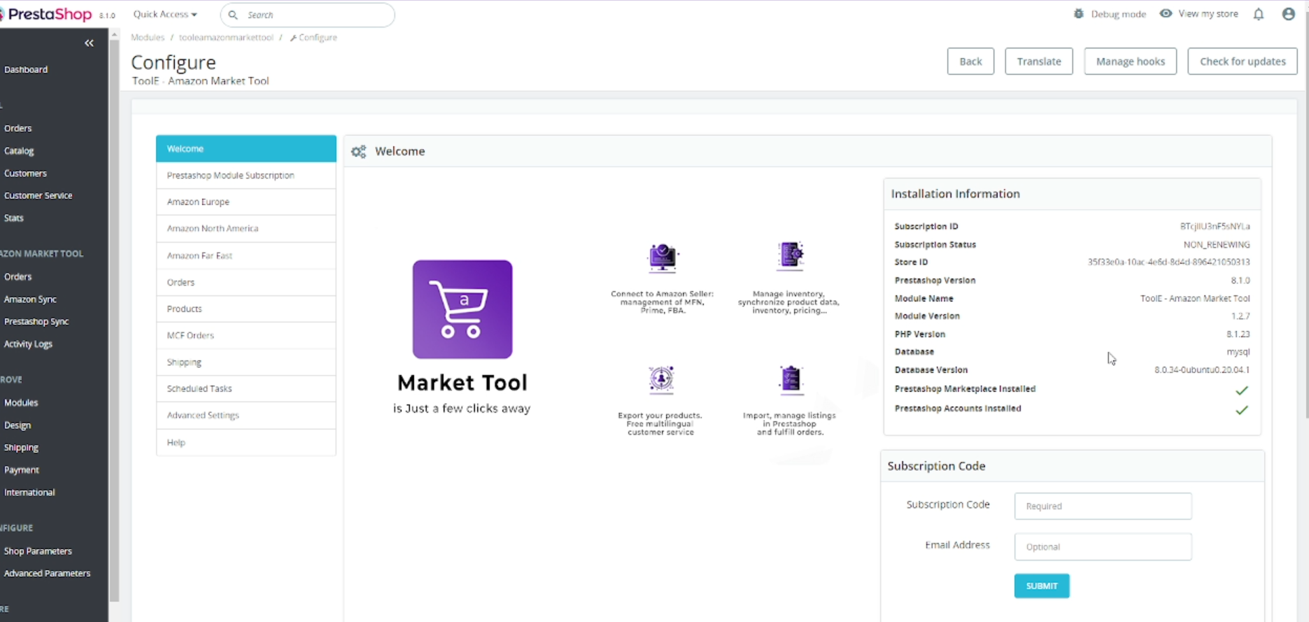The image size is (1309, 622).
Task: Select the Welcome tab
Action: coord(246,149)
